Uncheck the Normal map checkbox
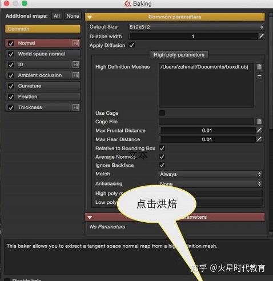The width and height of the screenshot is (273, 281). point(11,43)
